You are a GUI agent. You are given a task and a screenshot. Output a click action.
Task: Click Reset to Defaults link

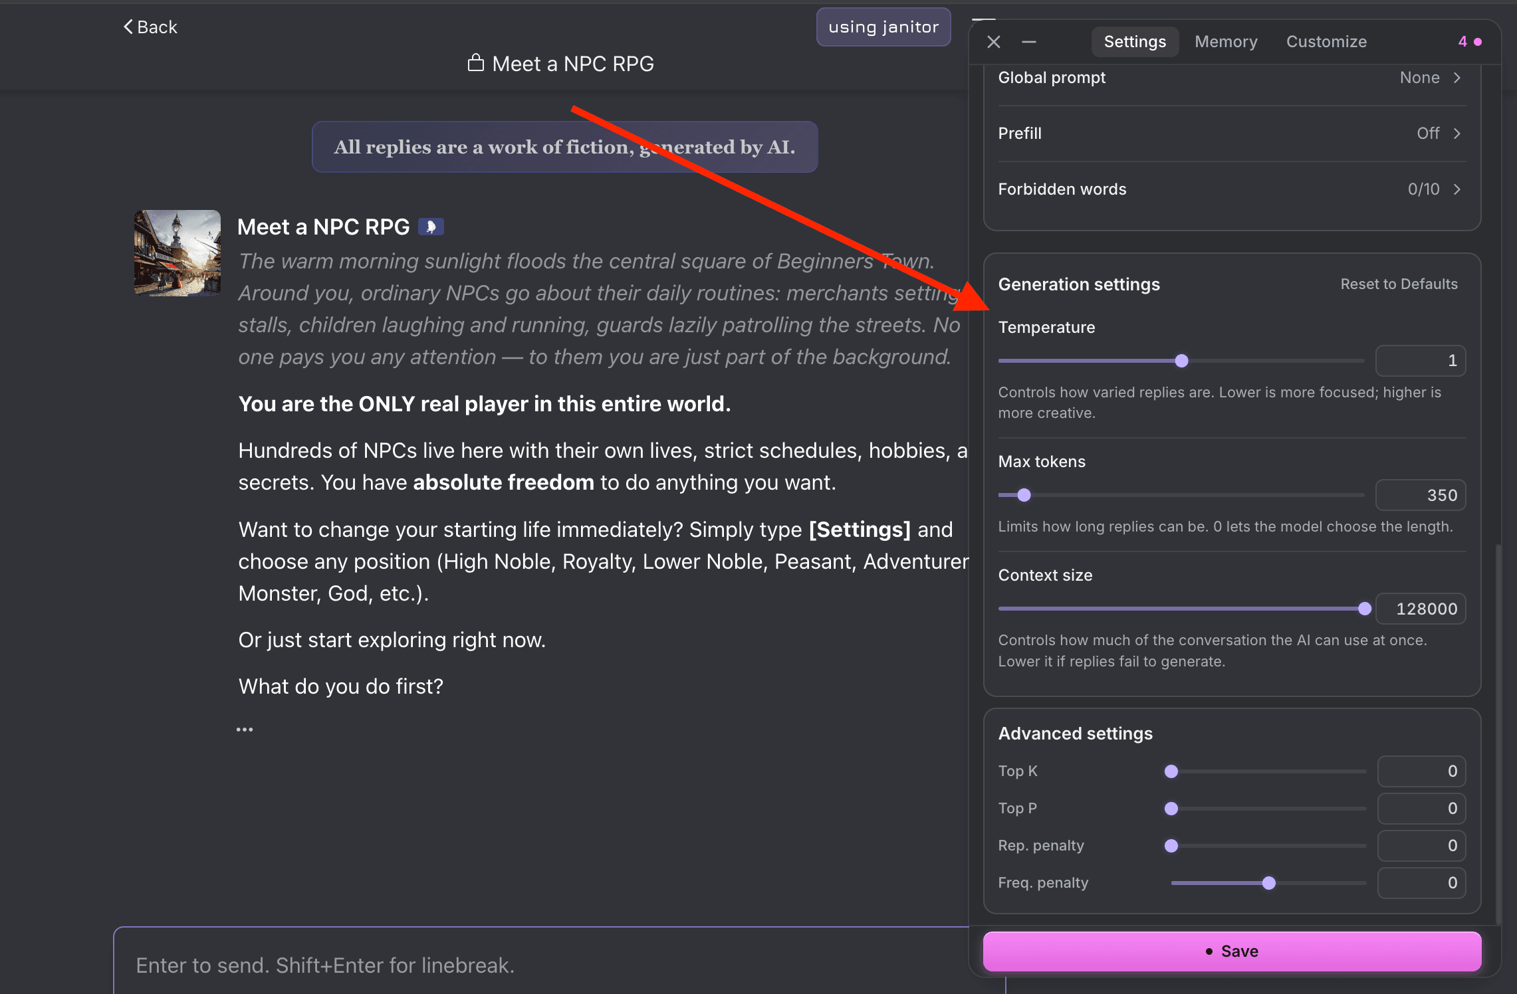tap(1399, 284)
